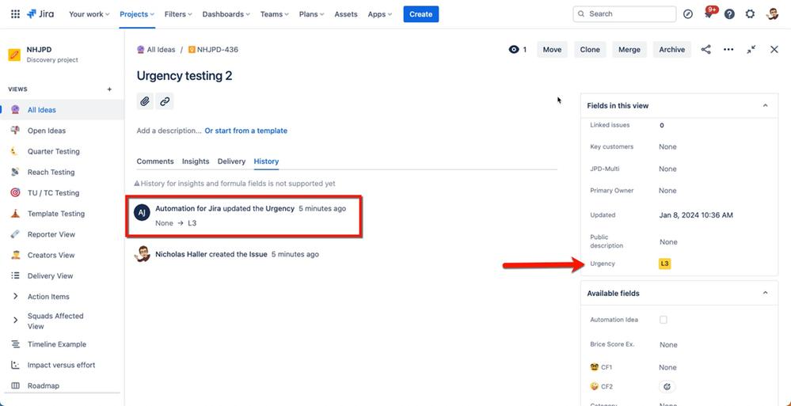Click the Clone button
This screenshot has width=791, height=406.
[x=590, y=49]
